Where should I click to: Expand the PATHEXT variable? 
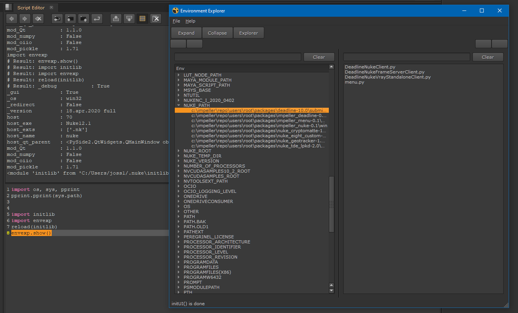(179, 232)
